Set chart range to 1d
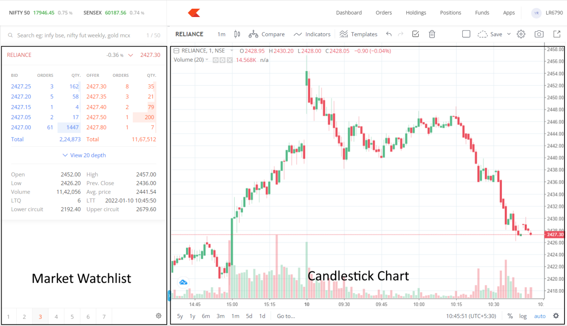567x326 pixels. (262, 316)
